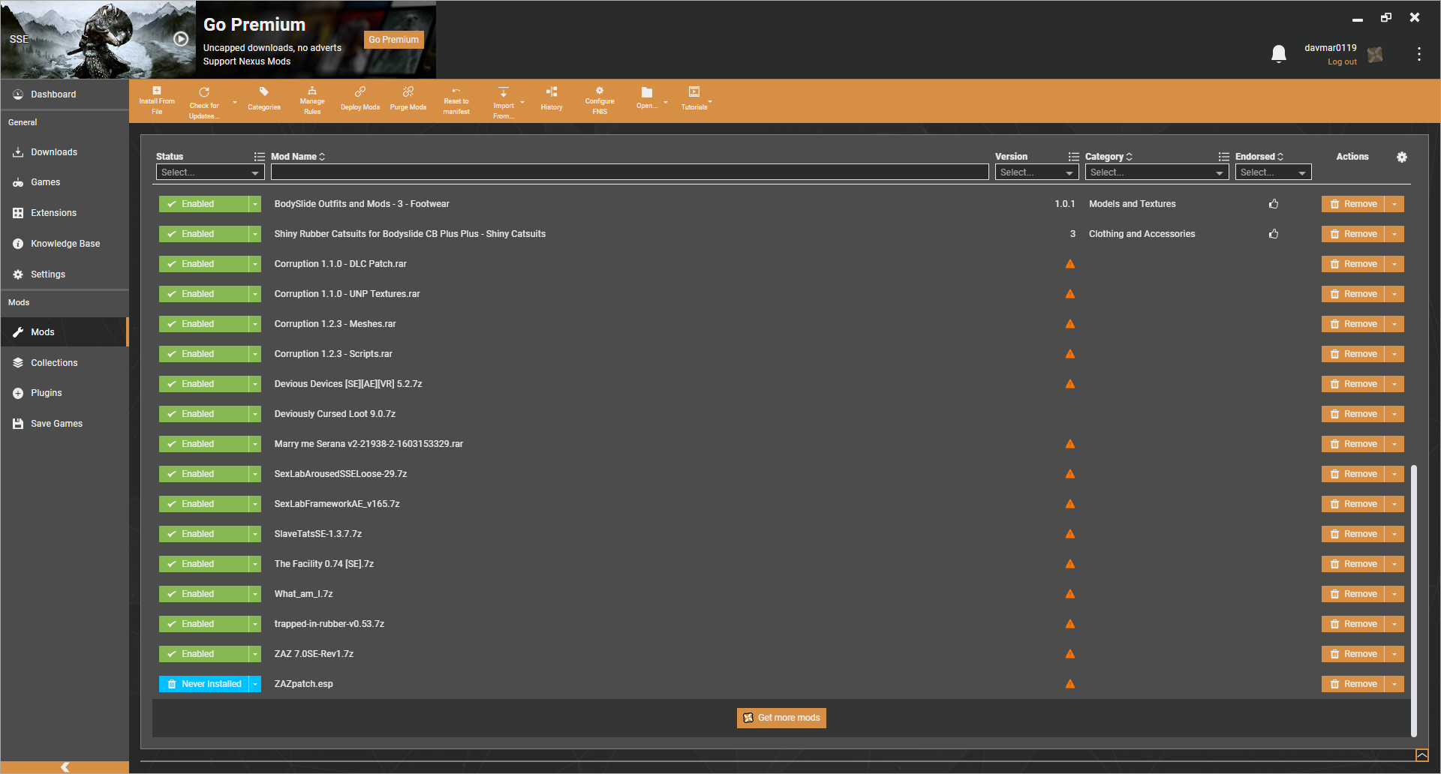This screenshot has height=774, width=1441.
Task: Endorse BodySlide Outfits Footwear mod
Action: [1274, 204]
